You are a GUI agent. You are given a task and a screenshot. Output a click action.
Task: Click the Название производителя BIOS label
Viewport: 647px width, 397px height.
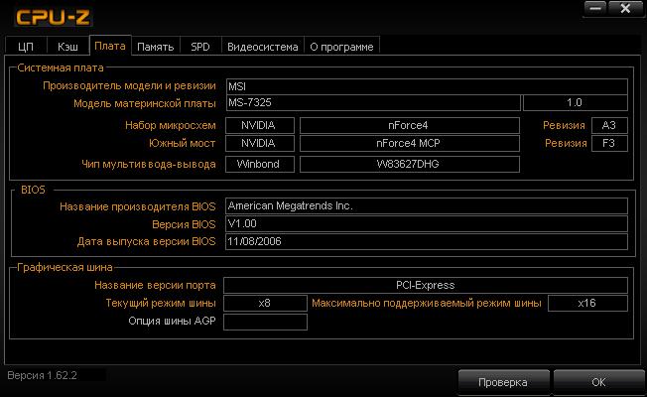[137, 206]
